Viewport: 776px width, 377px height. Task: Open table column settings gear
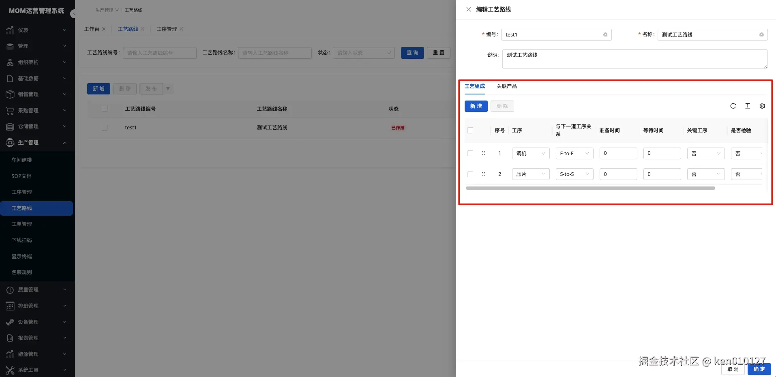tap(762, 106)
